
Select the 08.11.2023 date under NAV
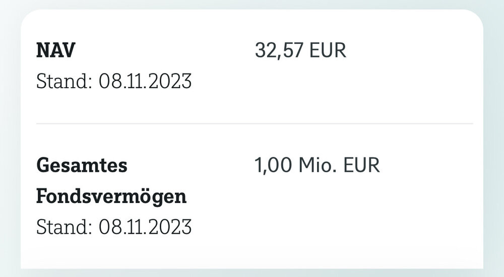[x=145, y=82]
